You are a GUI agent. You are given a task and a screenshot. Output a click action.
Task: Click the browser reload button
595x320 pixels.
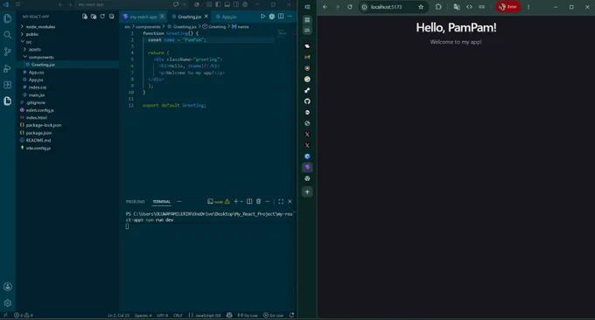pos(350,7)
